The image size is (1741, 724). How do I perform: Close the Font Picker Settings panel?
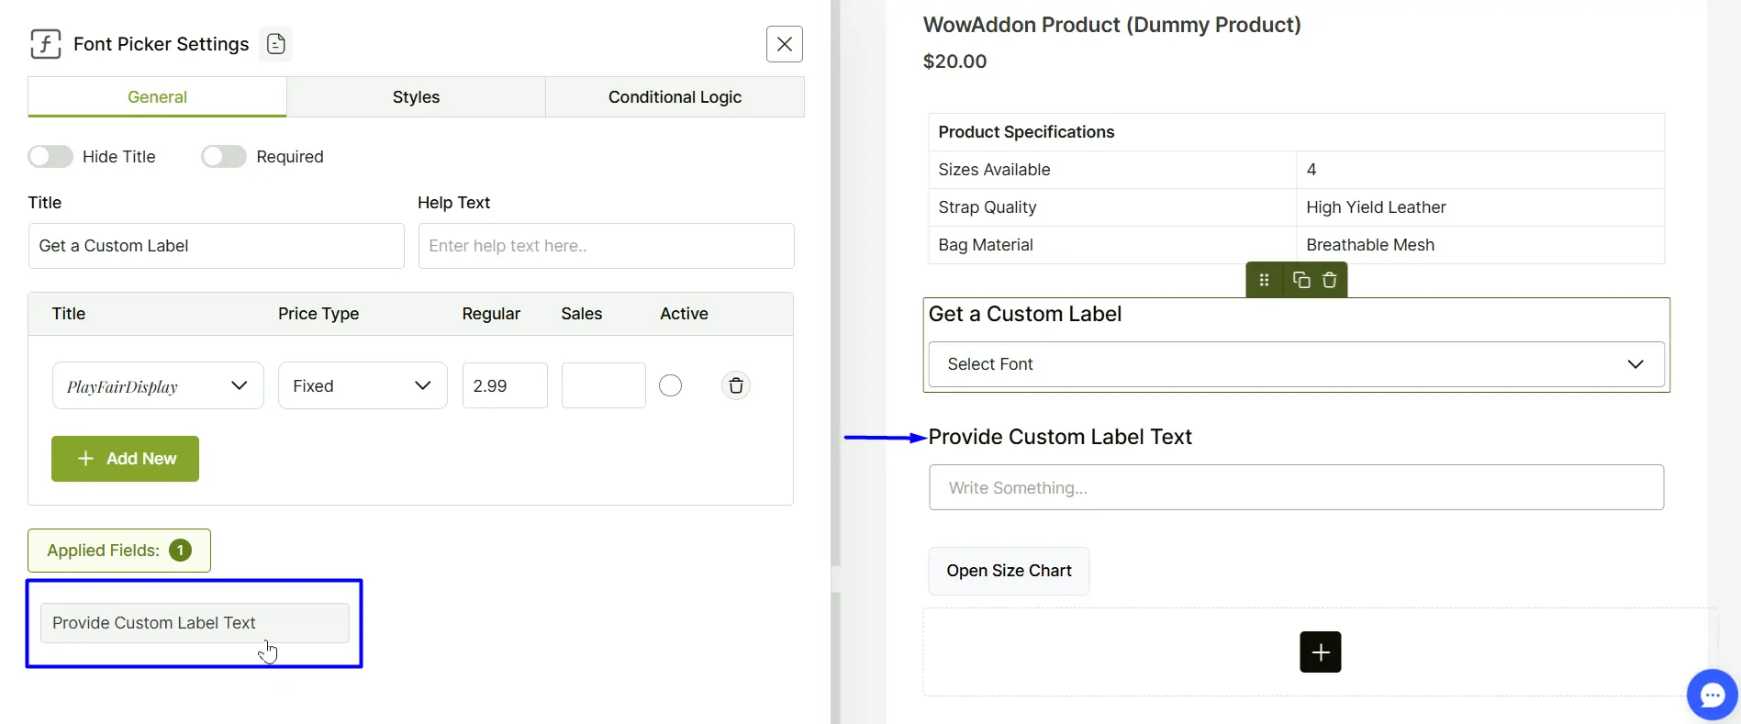[785, 44]
